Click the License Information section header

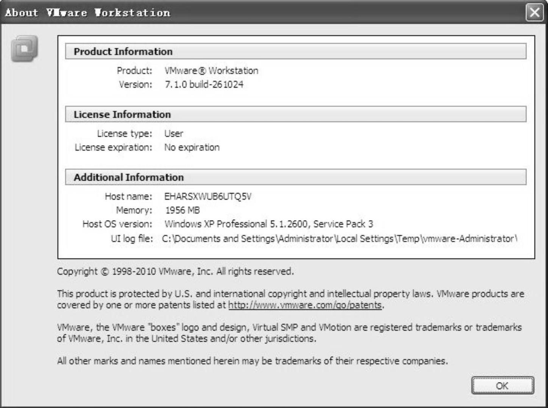tap(296, 114)
